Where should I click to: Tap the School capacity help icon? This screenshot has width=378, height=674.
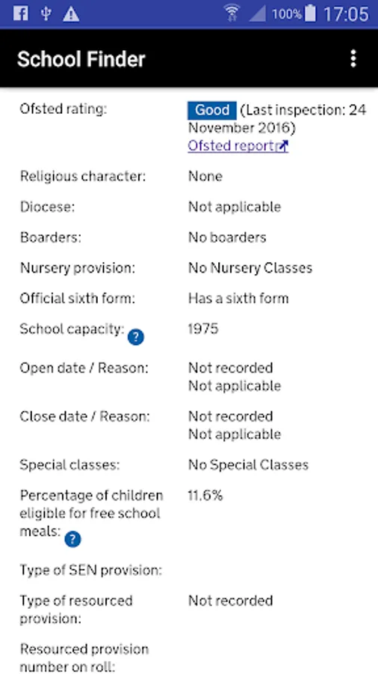pos(136,338)
